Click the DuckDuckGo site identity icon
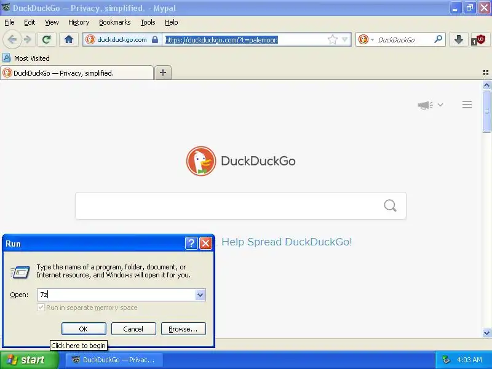492x369 pixels. (x=90, y=39)
